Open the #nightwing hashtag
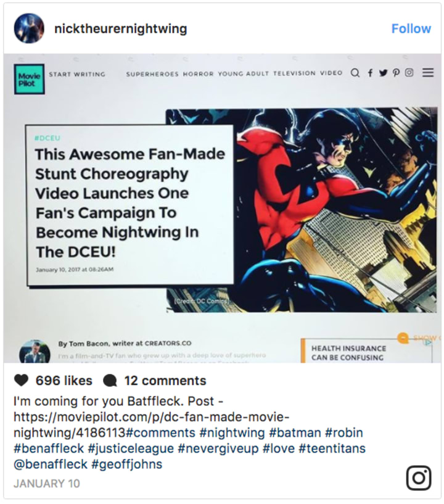The width and height of the screenshot is (444, 504). tap(232, 432)
